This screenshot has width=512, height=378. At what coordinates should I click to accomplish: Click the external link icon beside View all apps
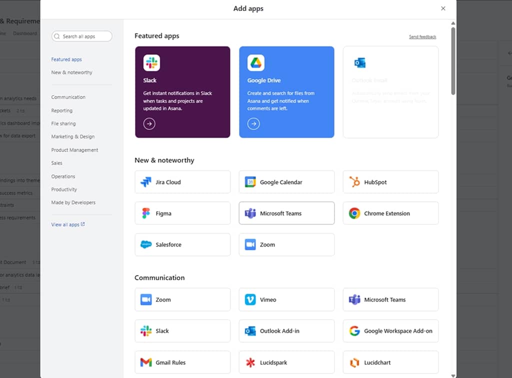82,224
